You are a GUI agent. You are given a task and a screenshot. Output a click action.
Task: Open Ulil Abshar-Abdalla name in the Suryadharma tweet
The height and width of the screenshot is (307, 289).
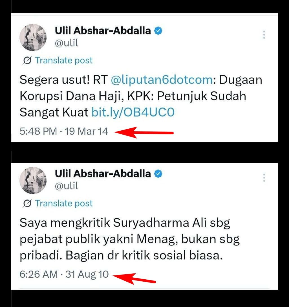click(x=103, y=174)
